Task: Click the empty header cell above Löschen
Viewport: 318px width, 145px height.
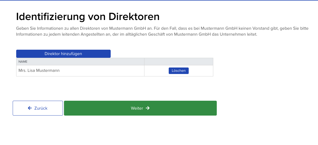Action: [x=178, y=62]
